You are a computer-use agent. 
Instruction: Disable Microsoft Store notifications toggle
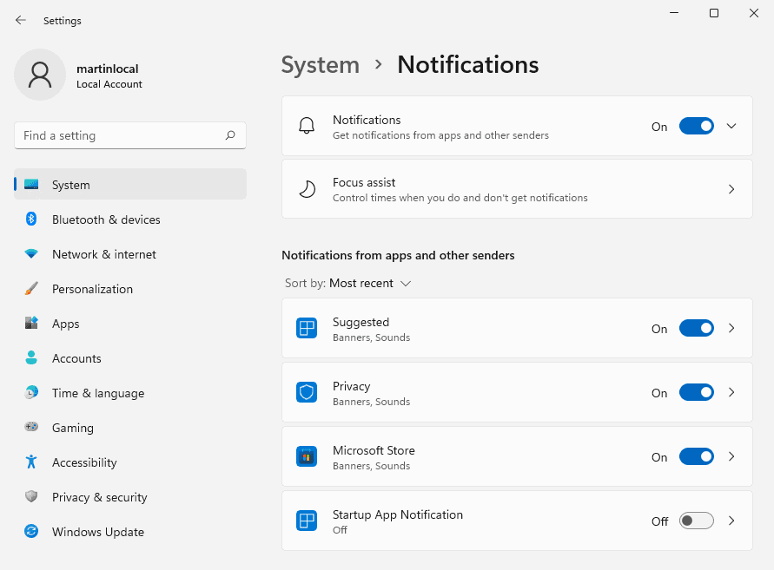click(697, 456)
